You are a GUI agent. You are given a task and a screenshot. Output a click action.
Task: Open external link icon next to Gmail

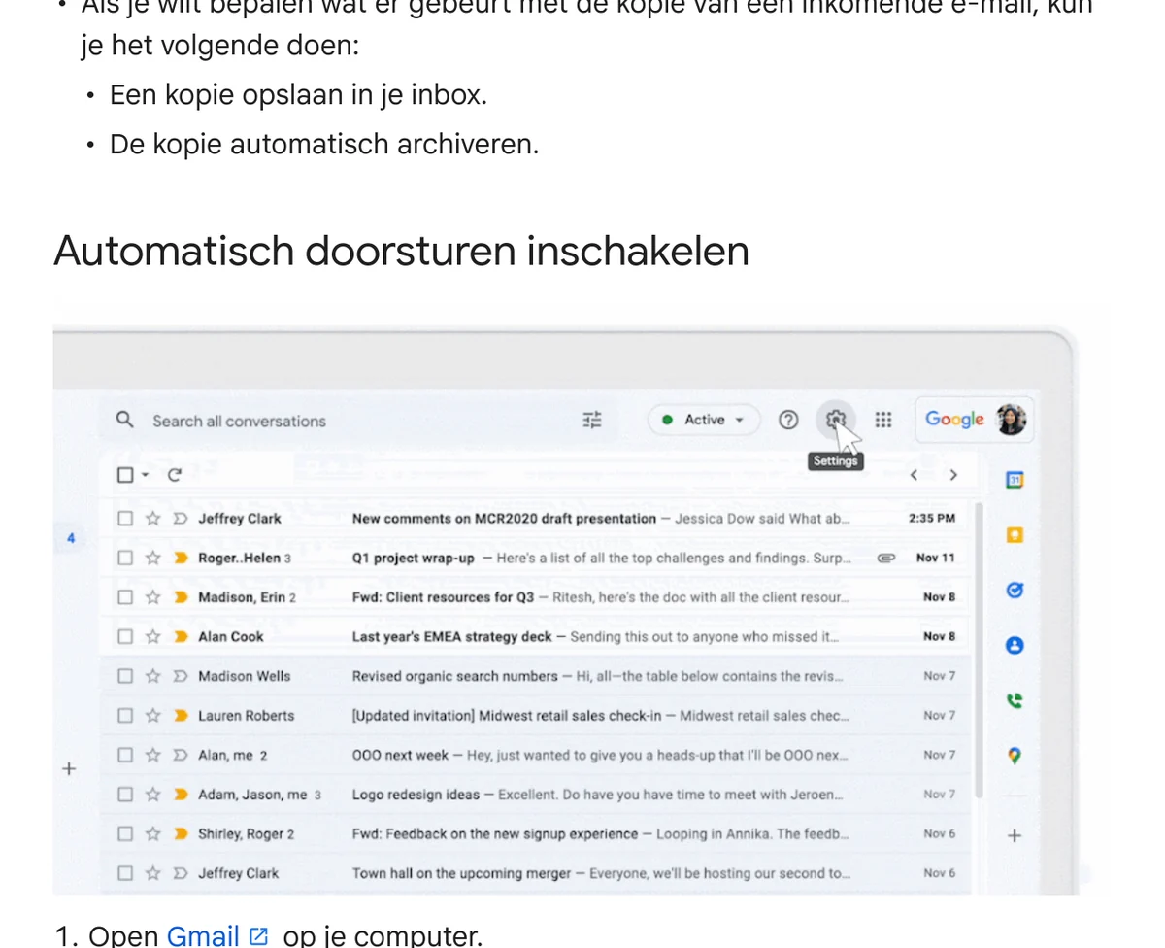pyautogui.click(x=258, y=936)
